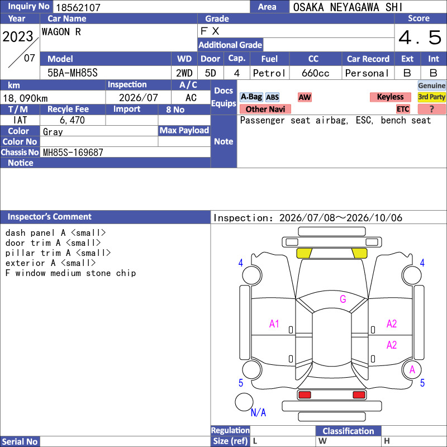Select air conditioning value AC
Viewport: 447px width, 447px height.
point(191,98)
